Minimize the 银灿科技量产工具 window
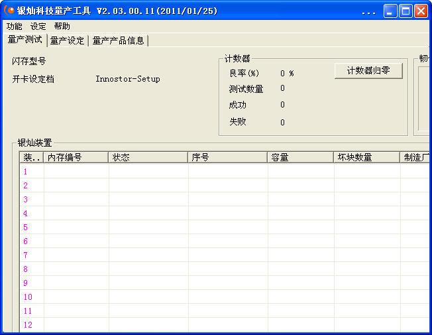The width and height of the screenshot is (432, 335). 390,11
